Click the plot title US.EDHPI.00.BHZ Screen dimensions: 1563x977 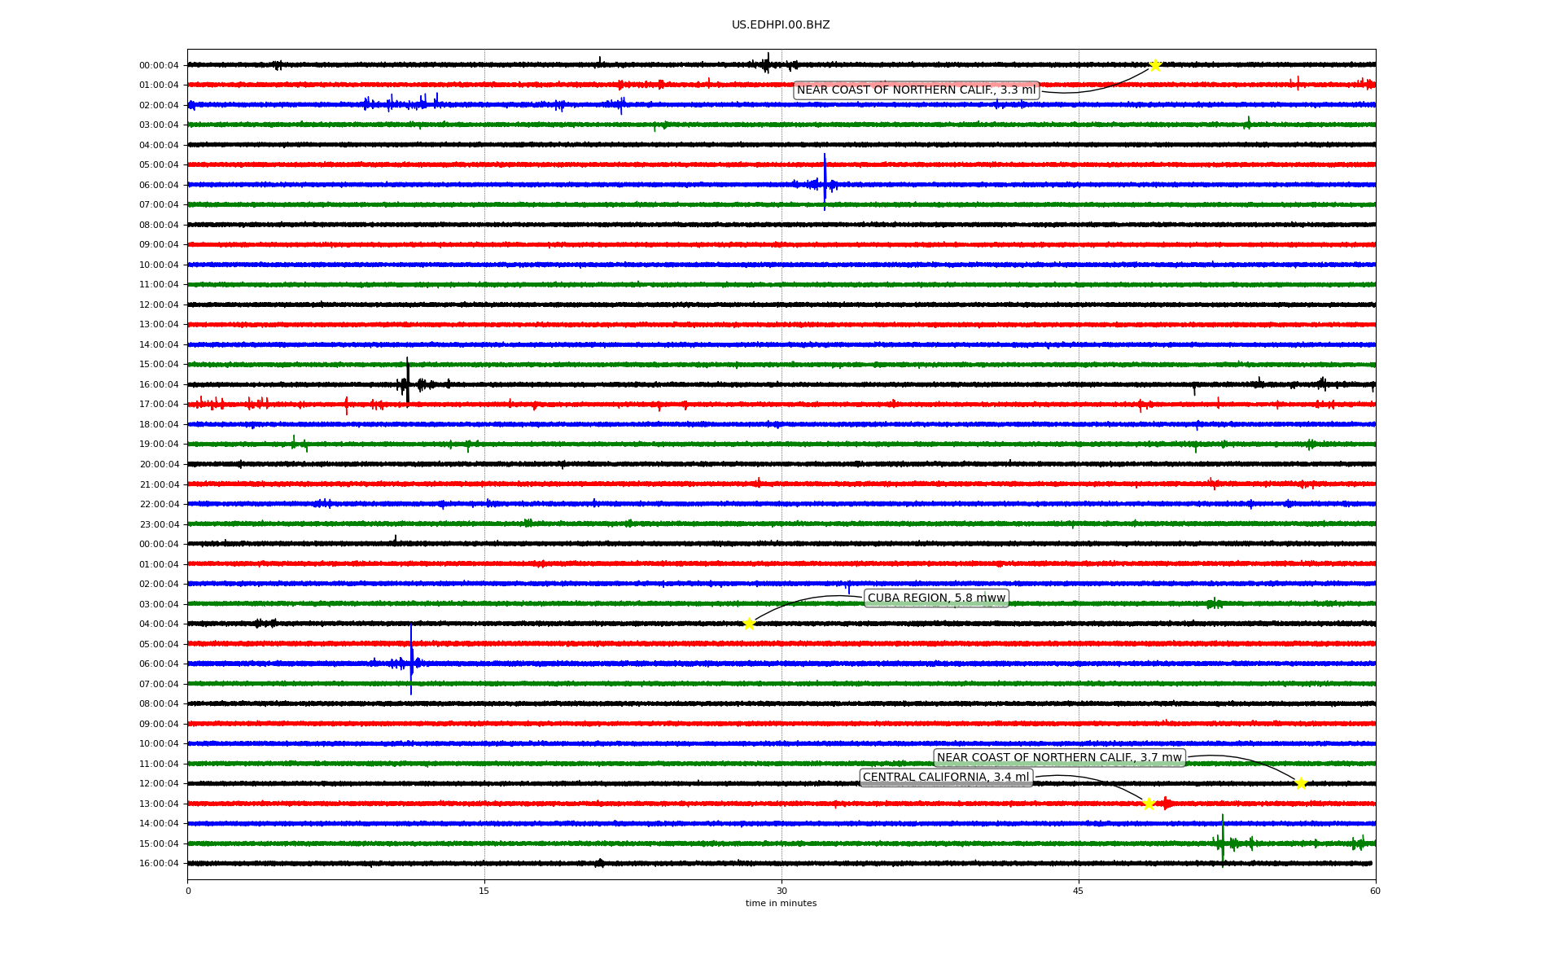coord(781,25)
